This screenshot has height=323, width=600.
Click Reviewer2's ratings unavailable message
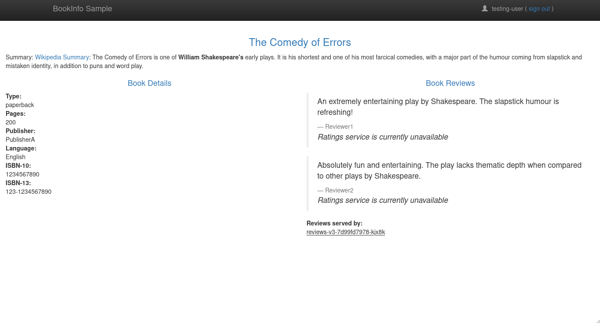click(383, 200)
